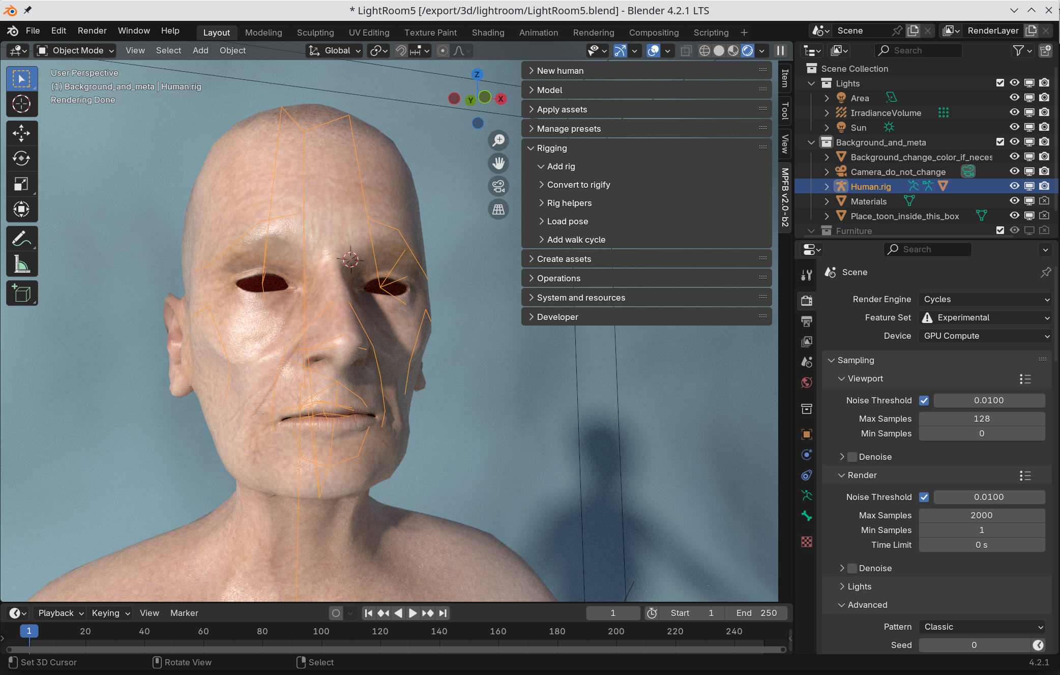
Task: Select the Add Cube tool
Action: tap(21, 294)
